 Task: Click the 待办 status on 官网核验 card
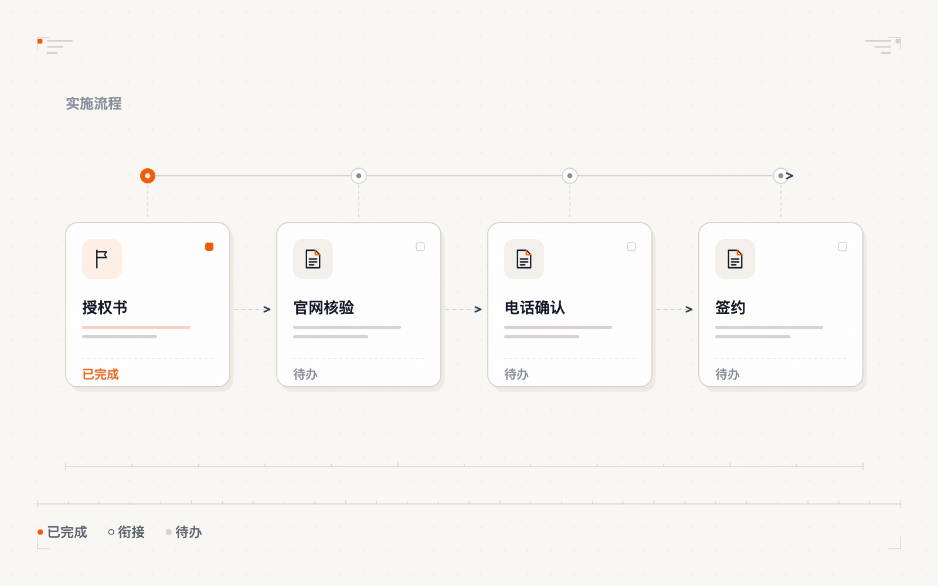coord(305,374)
